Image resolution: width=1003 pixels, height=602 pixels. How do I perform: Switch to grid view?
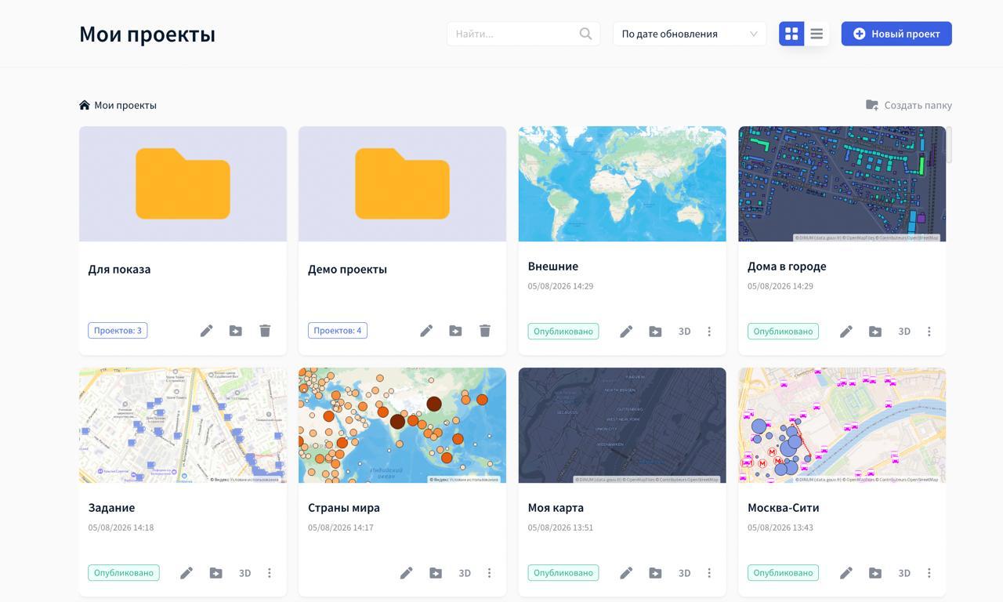[x=791, y=34]
